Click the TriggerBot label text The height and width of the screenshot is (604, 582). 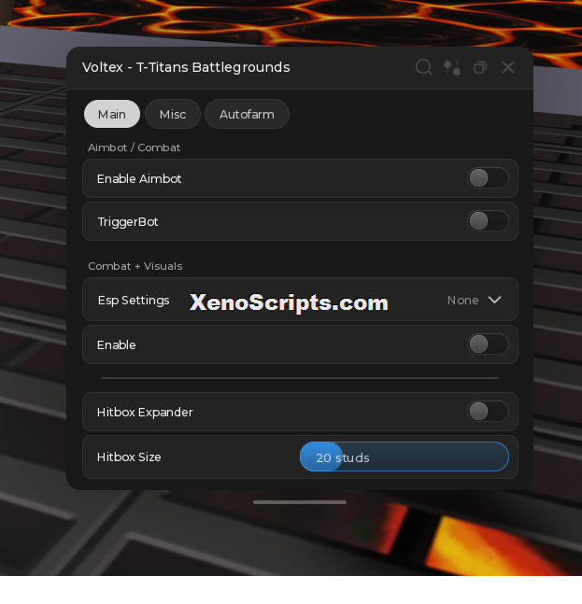[128, 222]
